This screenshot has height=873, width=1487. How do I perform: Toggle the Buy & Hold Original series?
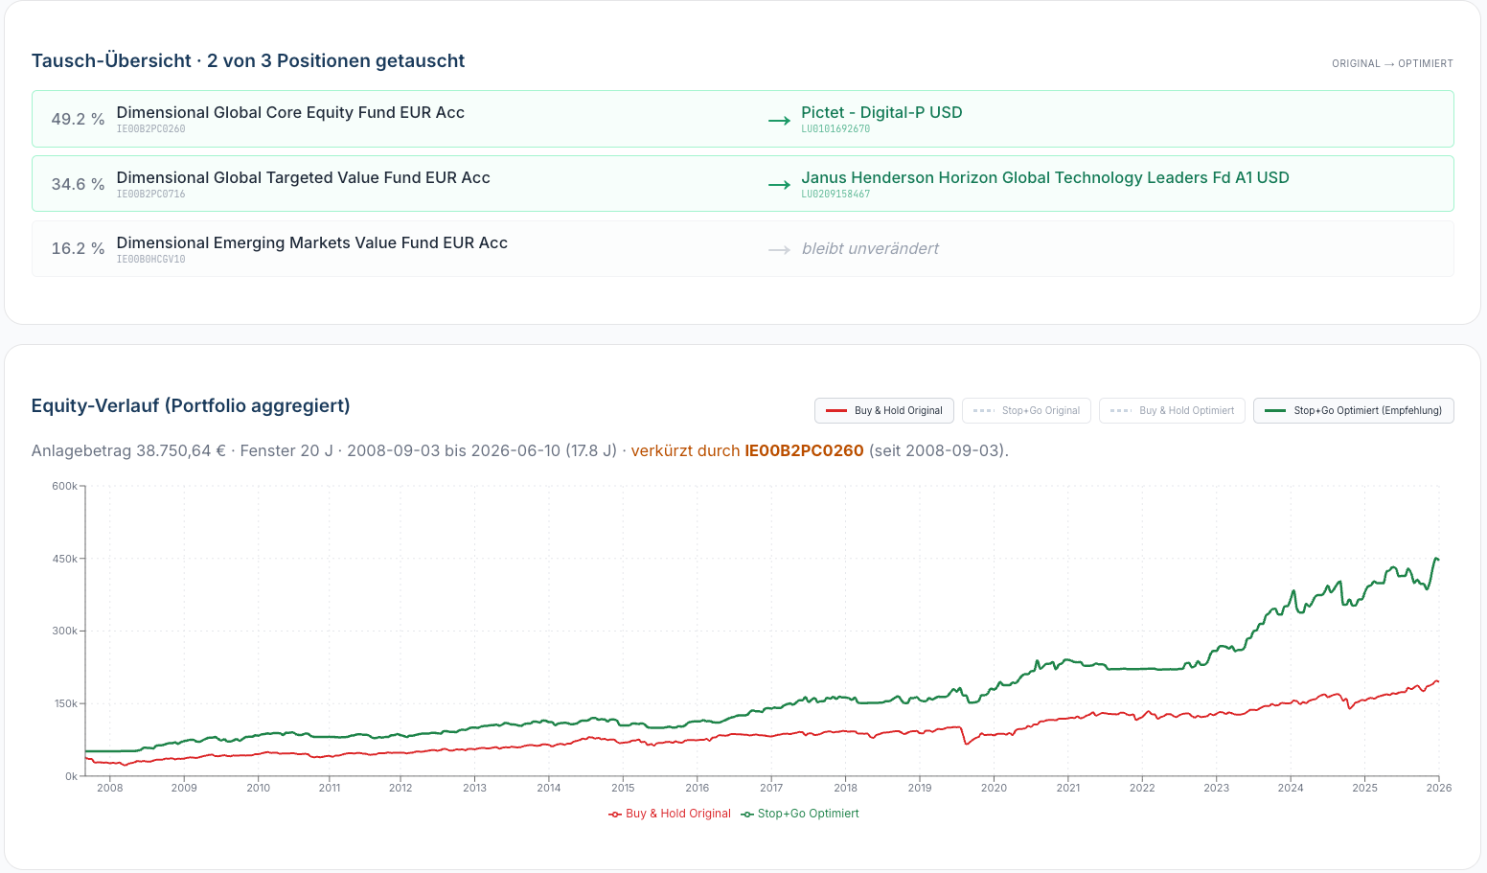[883, 410]
